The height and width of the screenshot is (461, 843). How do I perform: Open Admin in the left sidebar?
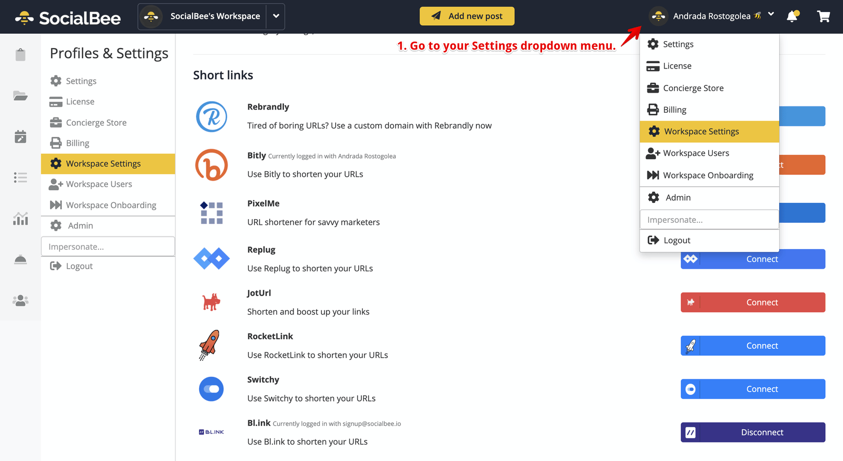pyautogui.click(x=108, y=225)
